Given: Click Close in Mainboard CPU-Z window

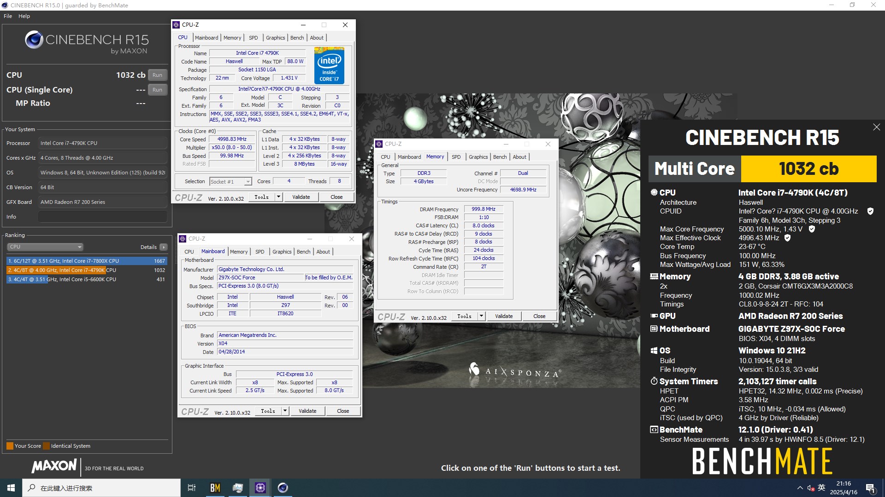Looking at the screenshot, I should 343,411.
